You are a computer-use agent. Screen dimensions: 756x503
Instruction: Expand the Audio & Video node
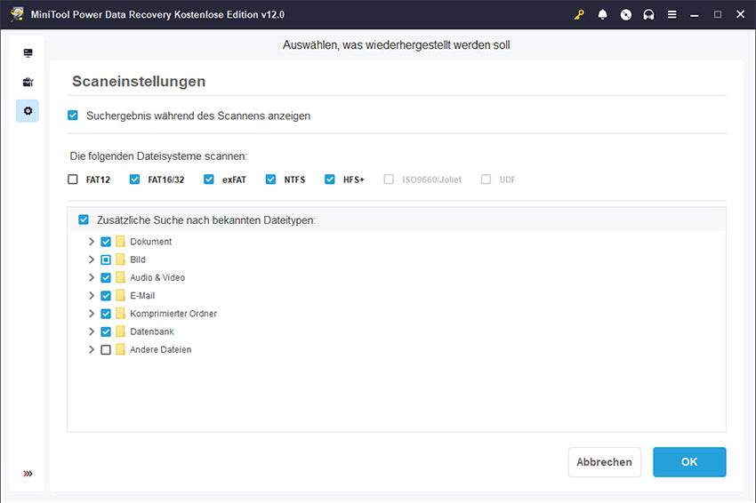(91, 278)
